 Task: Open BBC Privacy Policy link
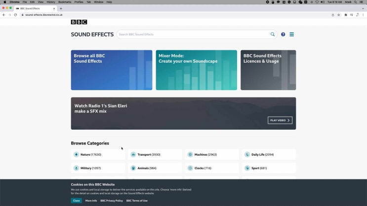pyautogui.click(x=112, y=201)
